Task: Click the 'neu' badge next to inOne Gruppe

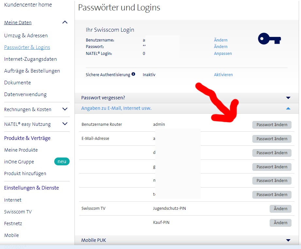Action: (x=62, y=161)
